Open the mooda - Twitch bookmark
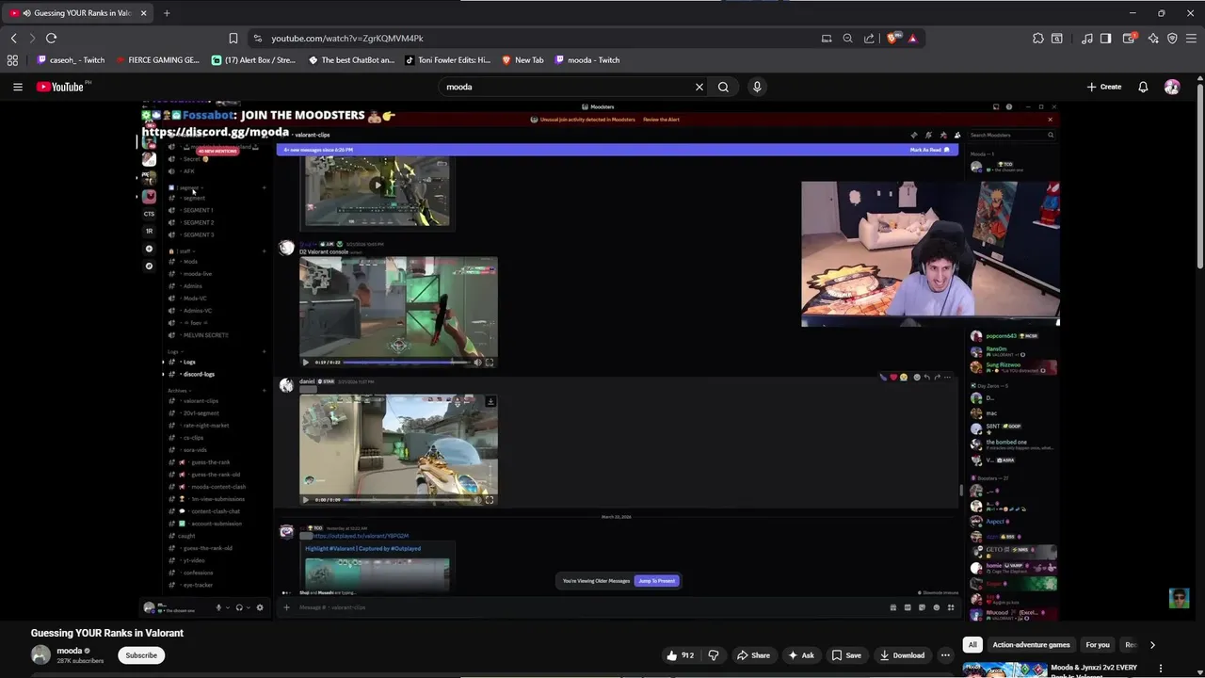The width and height of the screenshot is (1205, 678). tap(587, 60)
